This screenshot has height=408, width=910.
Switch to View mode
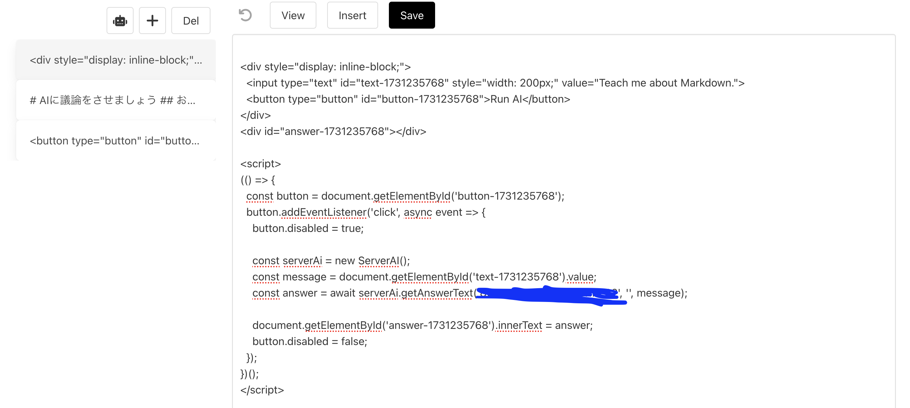292,15
